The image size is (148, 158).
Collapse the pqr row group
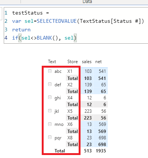coord(50,137)
